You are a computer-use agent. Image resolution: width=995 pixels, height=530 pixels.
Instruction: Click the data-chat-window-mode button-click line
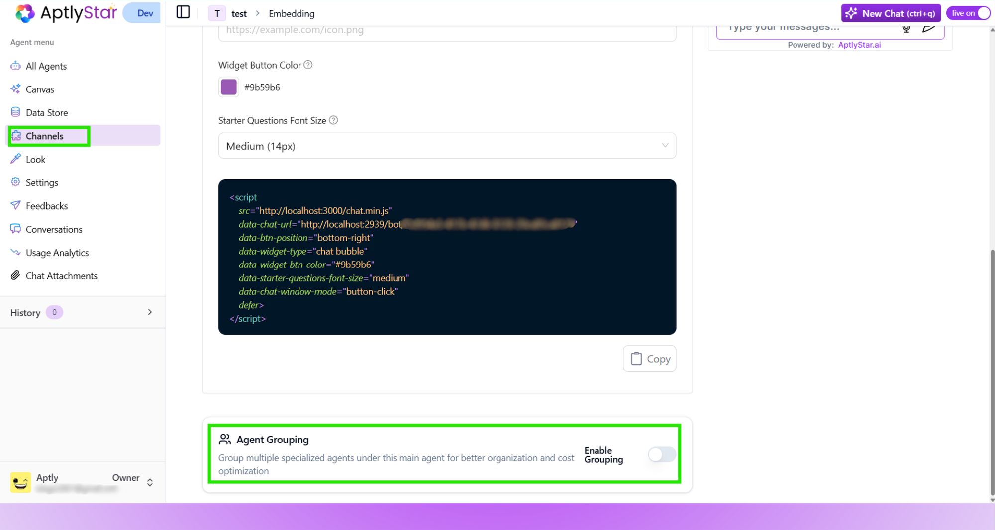318,291
